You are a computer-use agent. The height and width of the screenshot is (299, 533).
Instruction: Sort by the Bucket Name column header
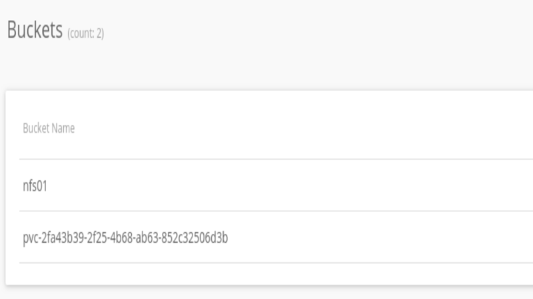click(x=49, y=128)
